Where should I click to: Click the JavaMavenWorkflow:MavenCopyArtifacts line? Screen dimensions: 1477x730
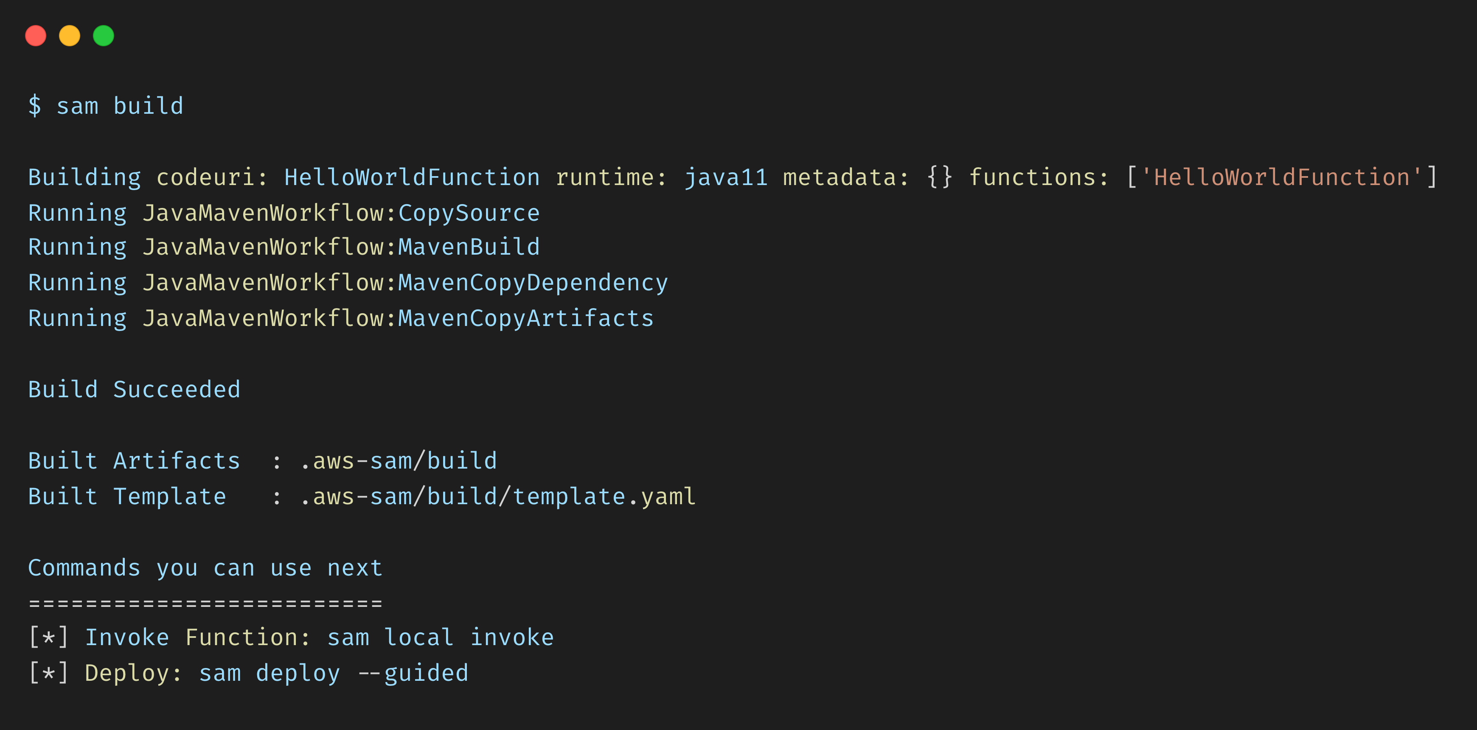(398, 318)
